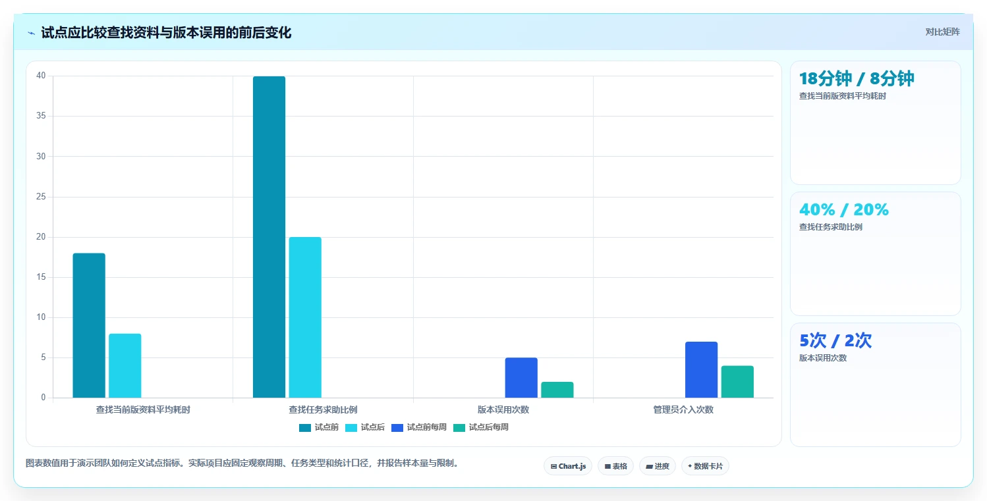The height and width of the screenshot is (501, 987).
Task: Click the chart title 试点应比较查找资料与版本误用的前后变化
Action: (x=166, y=32)
